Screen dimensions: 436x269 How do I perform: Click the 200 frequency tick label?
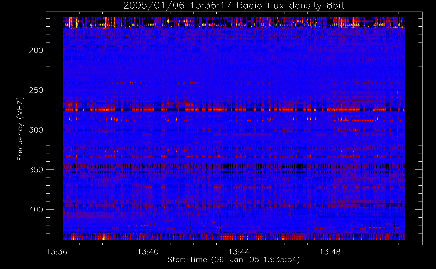36,50
